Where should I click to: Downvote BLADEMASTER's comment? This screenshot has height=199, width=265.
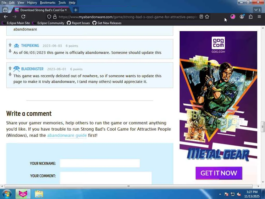pos(10,74)
